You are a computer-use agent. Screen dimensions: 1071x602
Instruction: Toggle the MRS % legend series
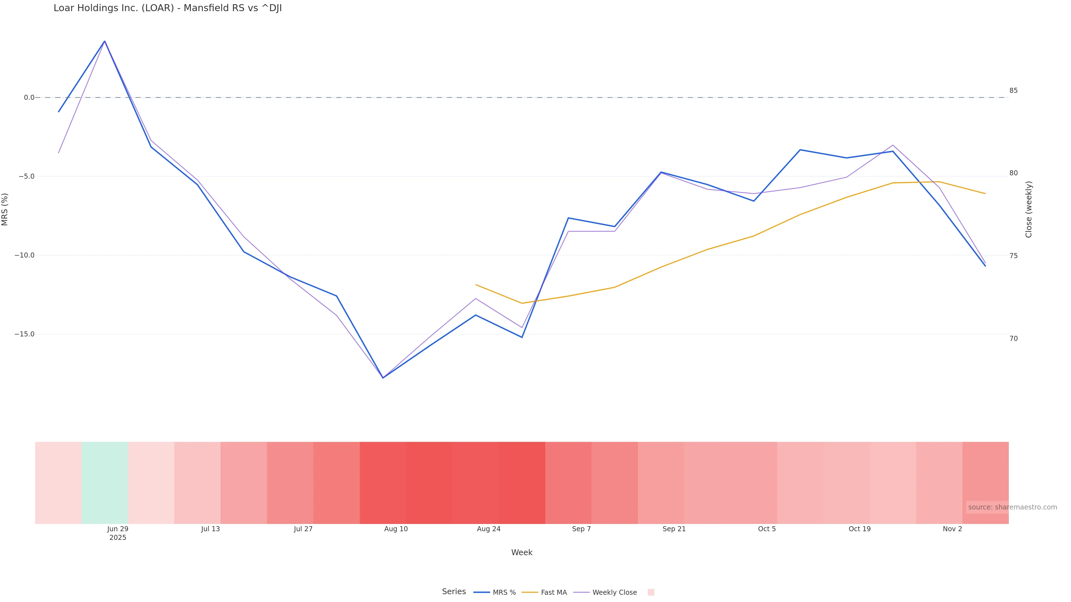(x=504, y=593)
